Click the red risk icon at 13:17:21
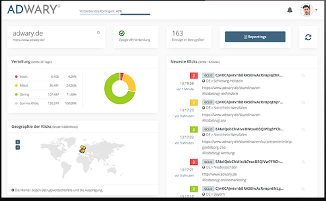This screenshot has height=201, width=326. (194, 162)
